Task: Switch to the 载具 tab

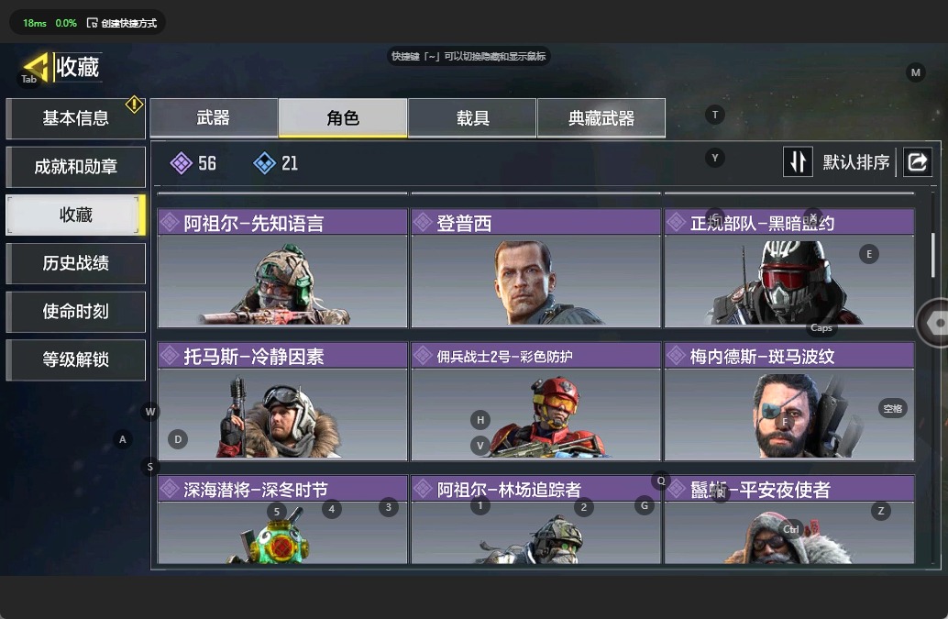Action: tap(472, 118)
